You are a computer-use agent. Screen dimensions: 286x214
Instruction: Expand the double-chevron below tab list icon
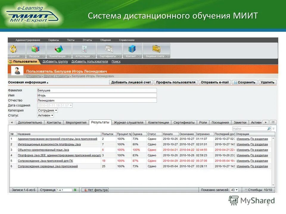tap(273, 128)
